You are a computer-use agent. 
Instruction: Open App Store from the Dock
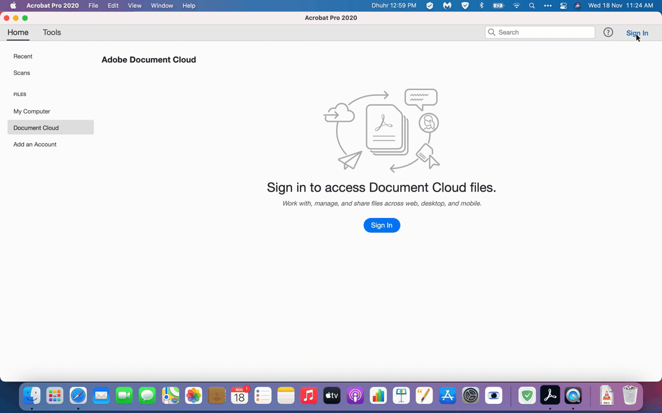pos(447,396)
